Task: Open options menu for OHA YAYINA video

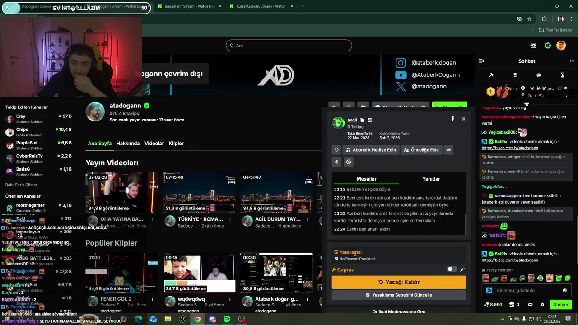Action: pos(153,219)
